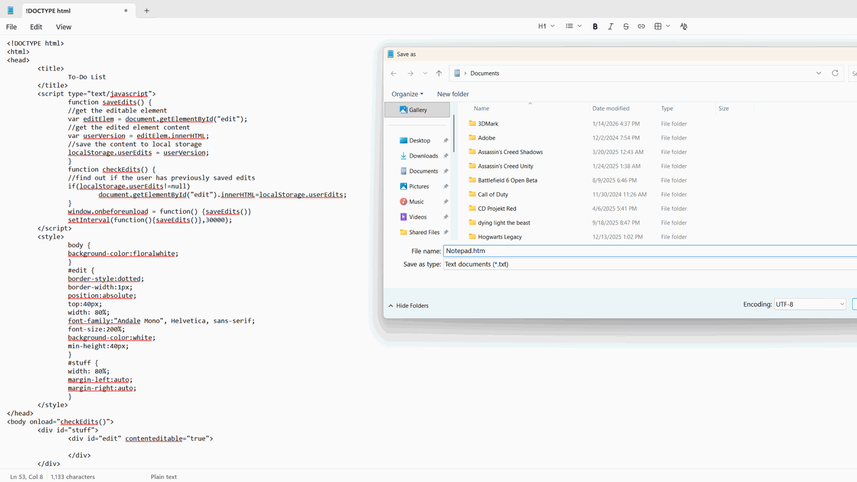This screenshot has width=857, height=482.
Task: Unpin Desktop from the sidebar
Action: [446, 140]
